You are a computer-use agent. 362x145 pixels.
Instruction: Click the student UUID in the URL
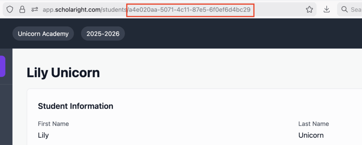(189, 10)
